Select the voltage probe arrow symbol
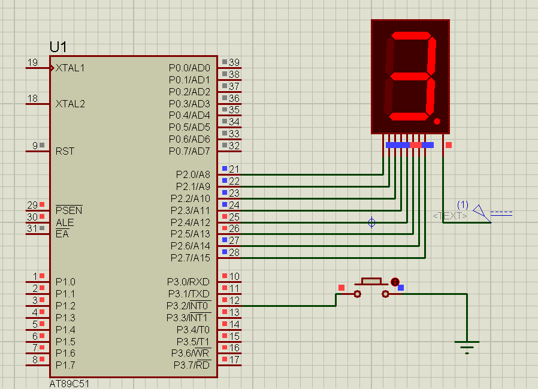 click(x=482, y=213)
